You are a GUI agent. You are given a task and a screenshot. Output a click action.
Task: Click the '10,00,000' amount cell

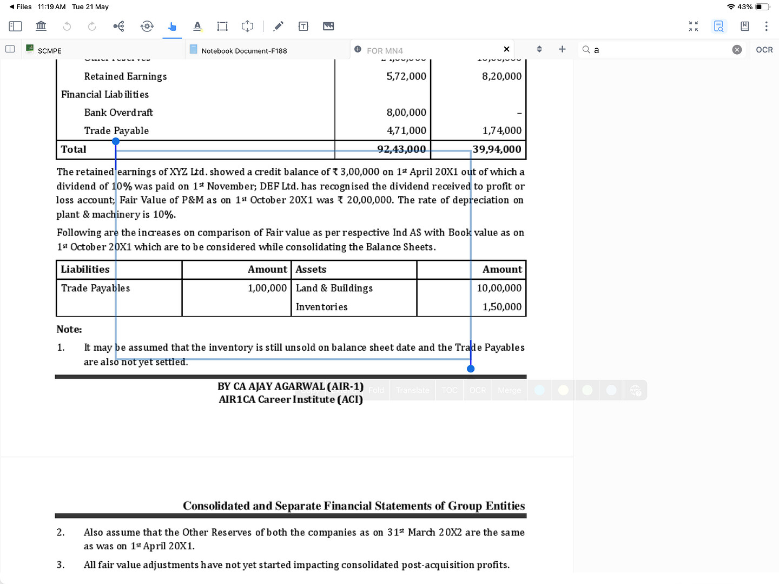(x=499, y=288)
